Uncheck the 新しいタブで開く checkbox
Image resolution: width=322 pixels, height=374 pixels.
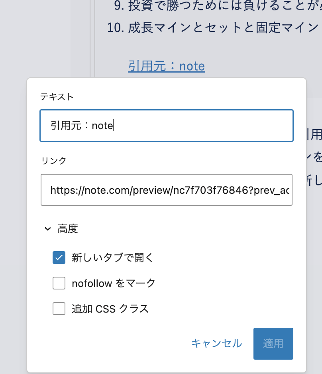[59, 258]
